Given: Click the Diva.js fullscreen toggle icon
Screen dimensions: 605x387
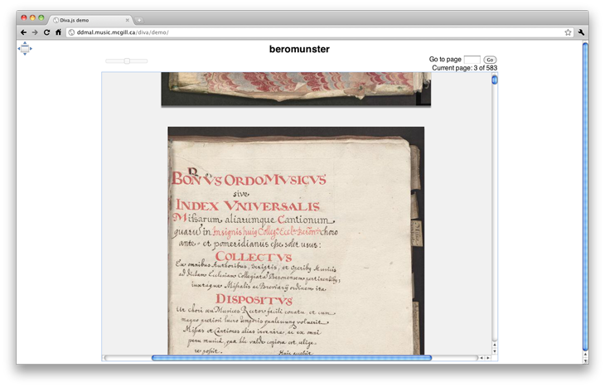Looking at the screenshot, I should tap(24, 49).
